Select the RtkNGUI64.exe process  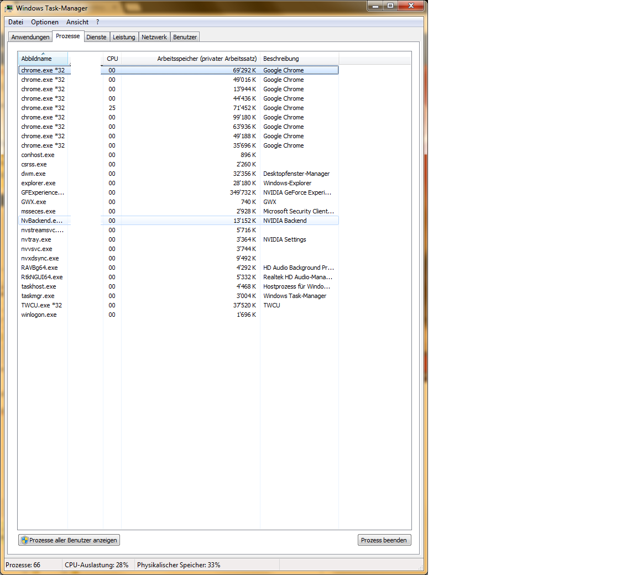pyautogui.click(x=179, y=277)
